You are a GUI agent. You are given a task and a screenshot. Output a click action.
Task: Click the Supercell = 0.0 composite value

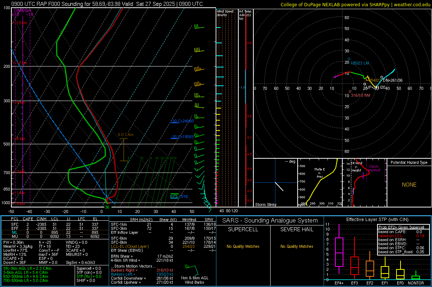(x=89, y=268)
